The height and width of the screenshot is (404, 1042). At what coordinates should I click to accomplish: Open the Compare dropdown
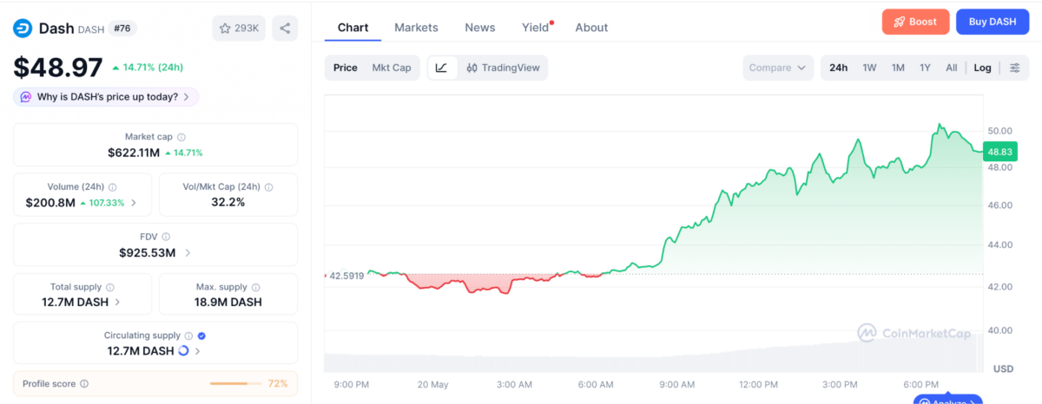click(778, 68)
